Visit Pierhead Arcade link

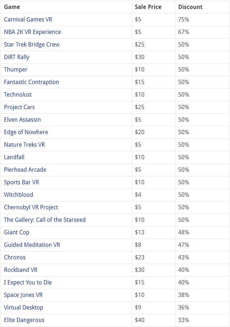click(x=25, y=170)
